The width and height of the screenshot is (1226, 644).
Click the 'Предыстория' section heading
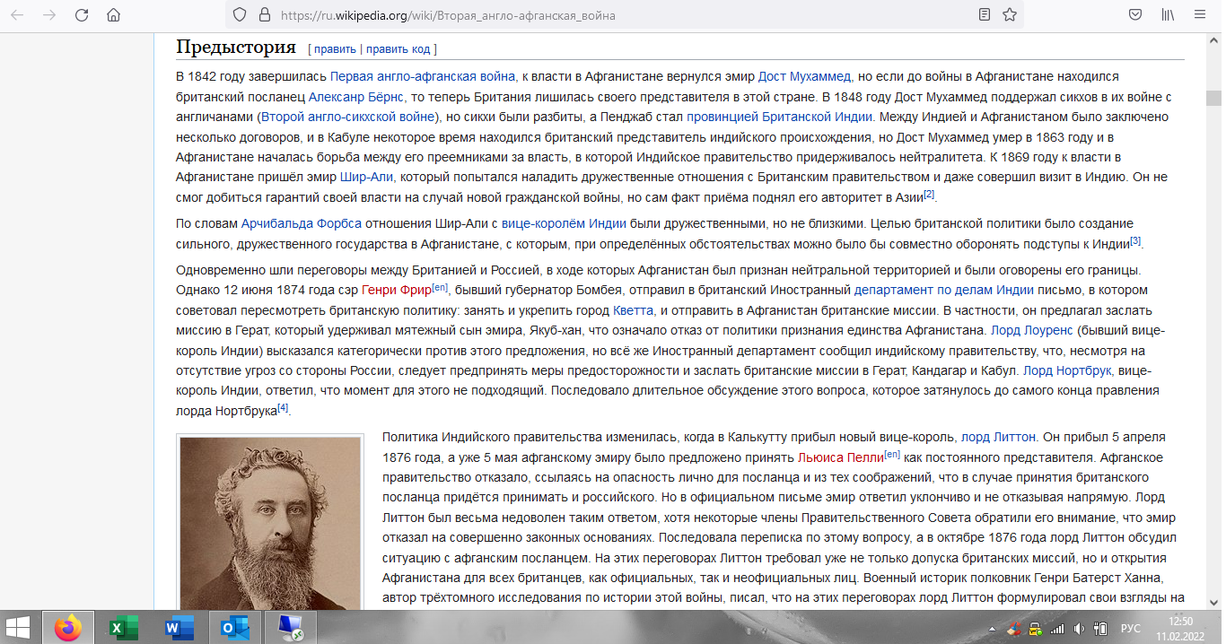point(236,47)
